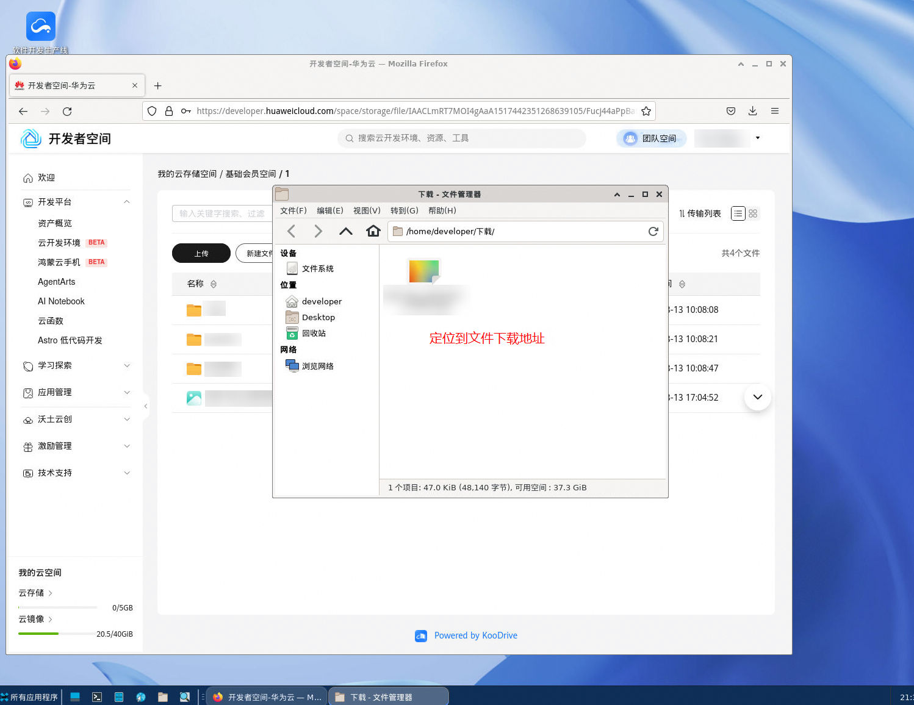Viewport: 914px width, 705px height.
Task: Open terminal from the taskbar
Action: click(x=97, y=697)
